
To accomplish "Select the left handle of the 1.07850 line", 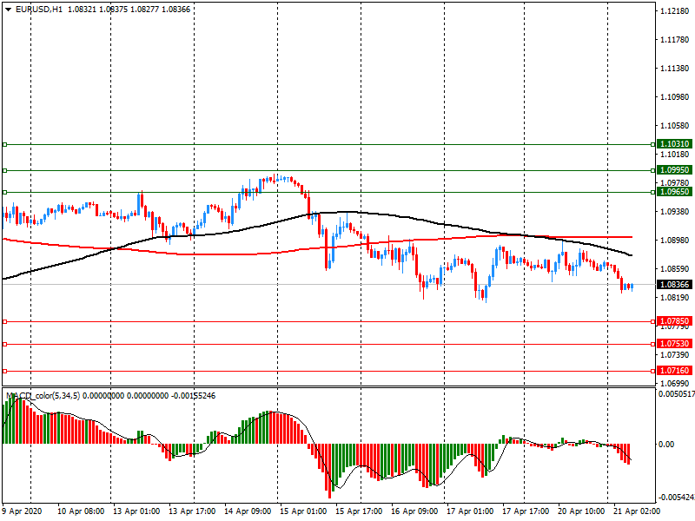I will pyautogui.click(x=4, y=321).
